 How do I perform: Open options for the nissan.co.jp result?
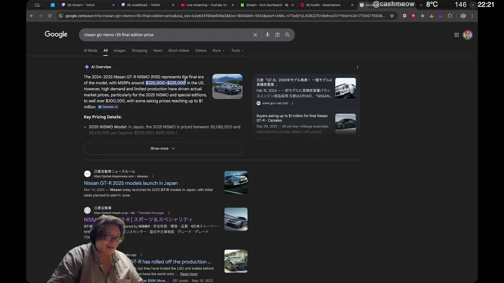coord(169,213)
